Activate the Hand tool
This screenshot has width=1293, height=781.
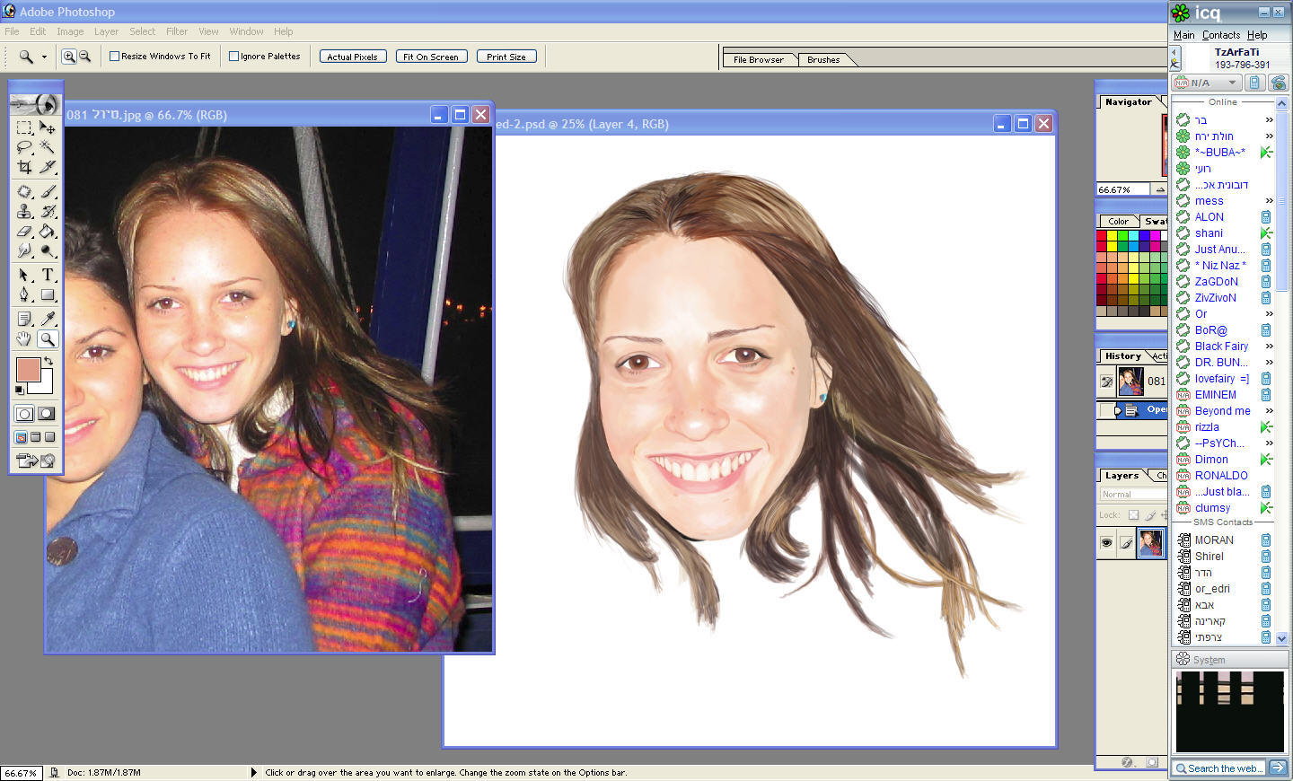click(24, 338)
